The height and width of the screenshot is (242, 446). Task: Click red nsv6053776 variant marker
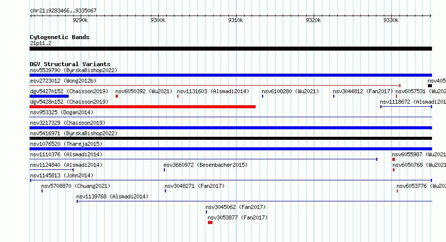tap(397, 191)
